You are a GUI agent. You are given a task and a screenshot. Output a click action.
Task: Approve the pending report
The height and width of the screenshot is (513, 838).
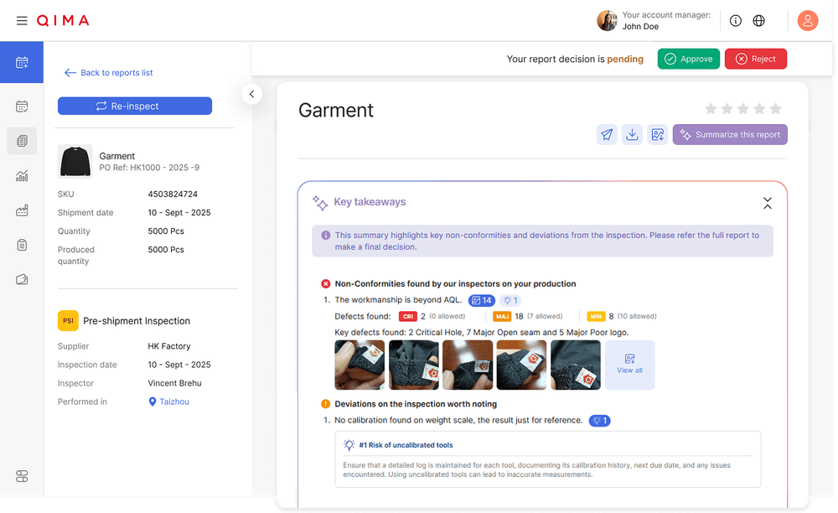pos(688,59)
